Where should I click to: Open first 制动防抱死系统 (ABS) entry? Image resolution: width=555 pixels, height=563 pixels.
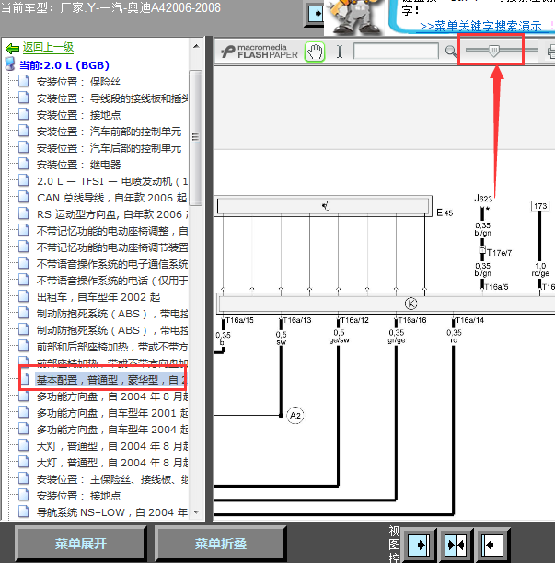[112, 314]
